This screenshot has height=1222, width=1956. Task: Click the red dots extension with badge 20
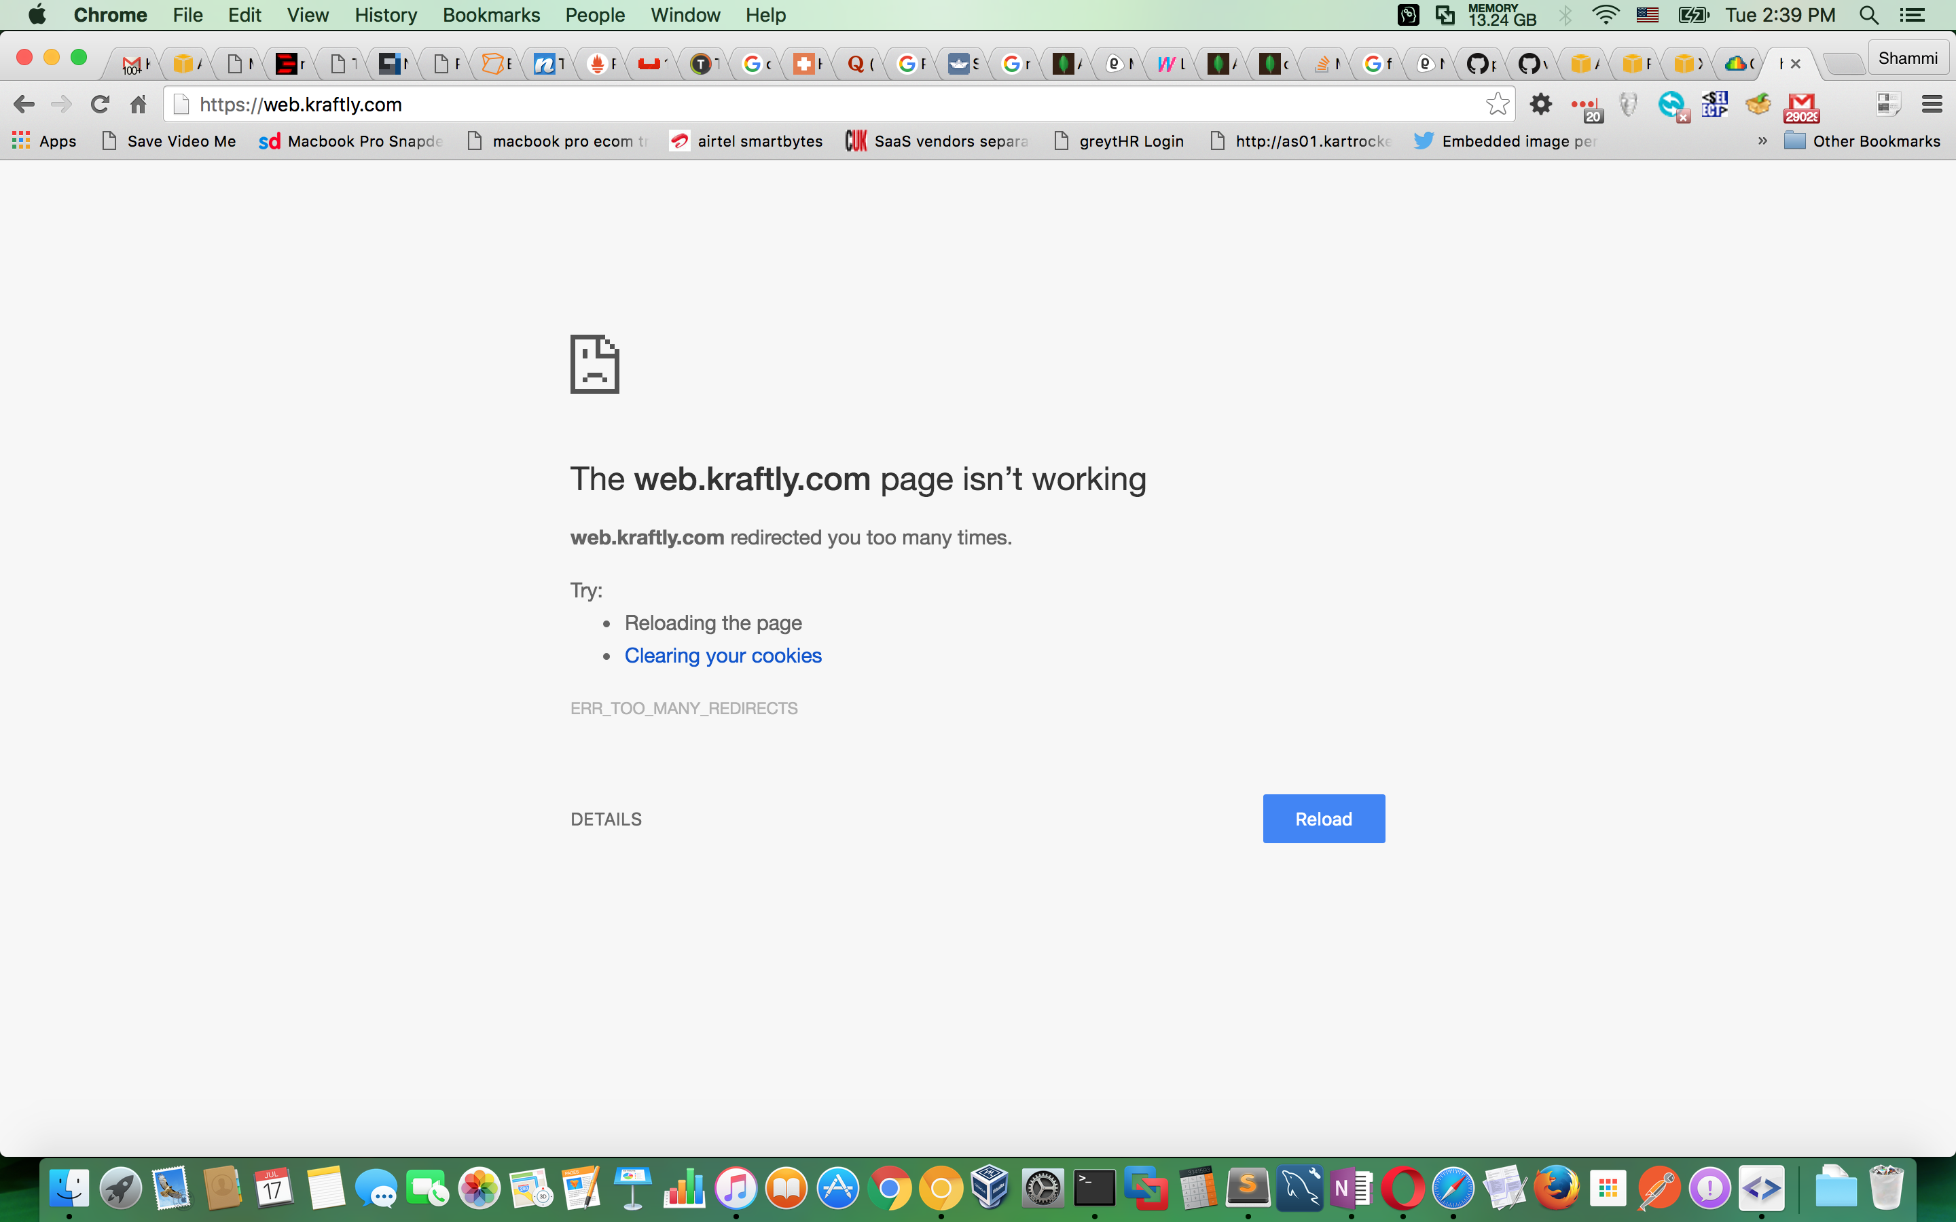[x=1587, y=107]
